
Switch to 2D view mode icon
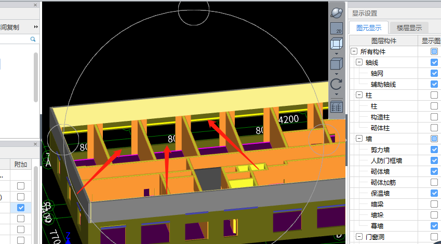coord(337,28)
